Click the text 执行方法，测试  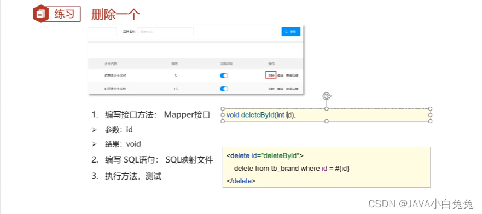pos(133,176)
